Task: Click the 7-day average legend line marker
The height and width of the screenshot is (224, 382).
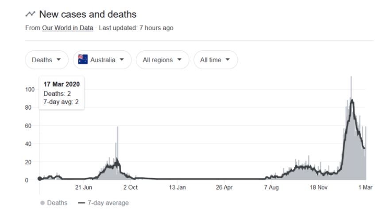Action: (81, 203)
